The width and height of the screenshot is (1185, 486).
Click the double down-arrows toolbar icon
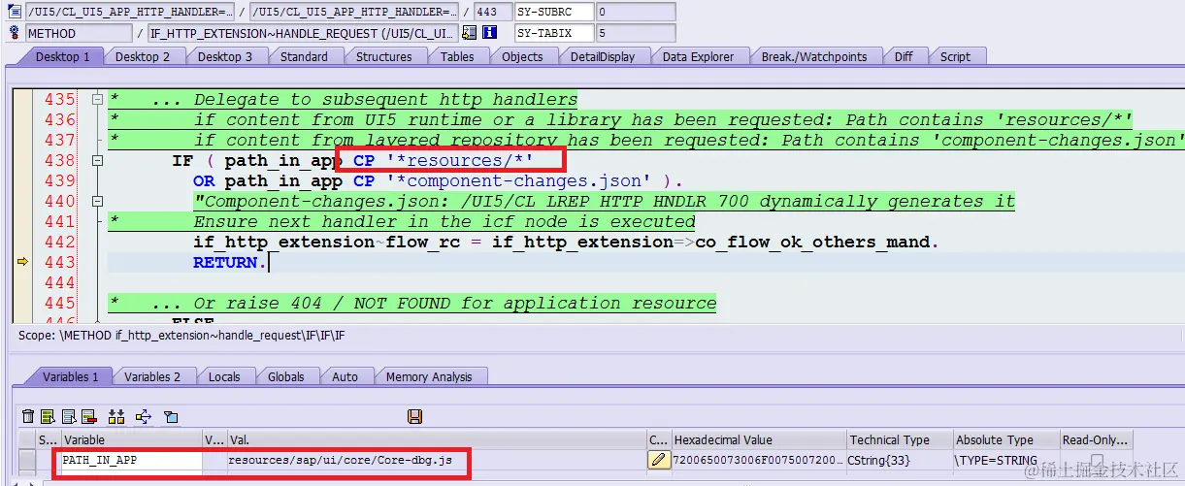(x=116, y=416)
